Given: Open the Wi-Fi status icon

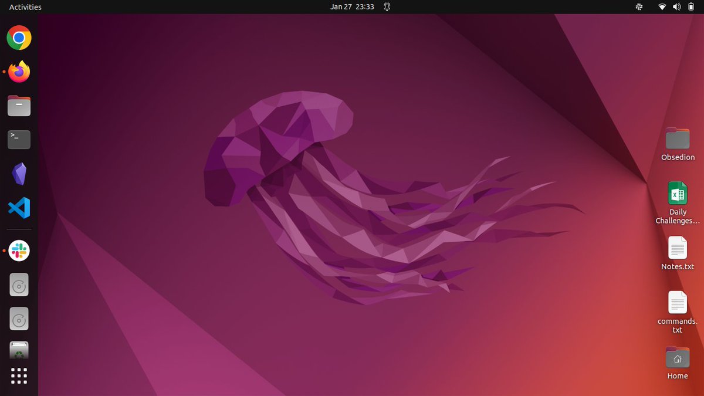Looking at the screenshot, I should (662, 7).
